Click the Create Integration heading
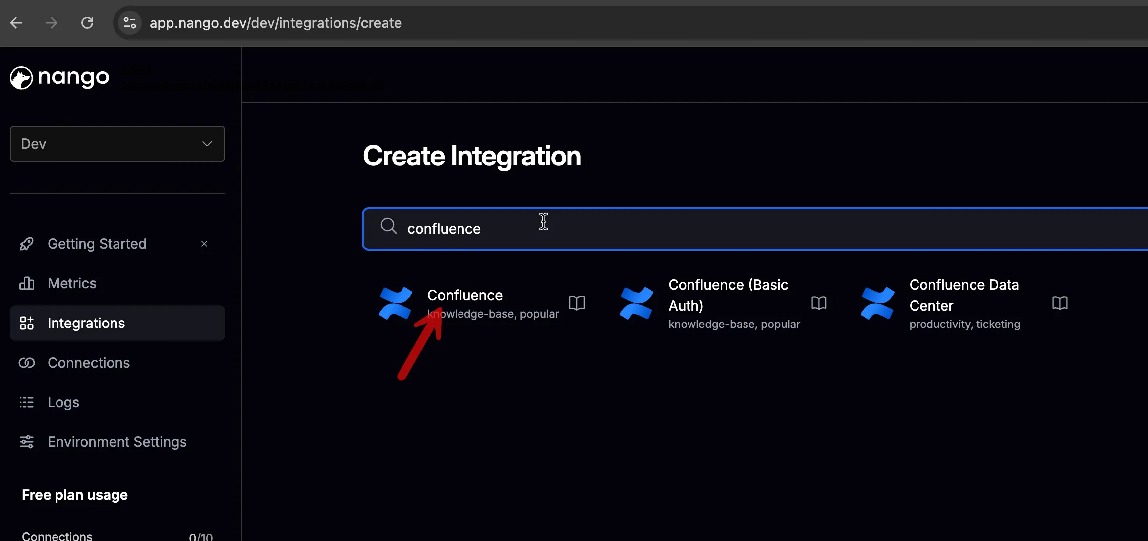 tap(472, 156)
